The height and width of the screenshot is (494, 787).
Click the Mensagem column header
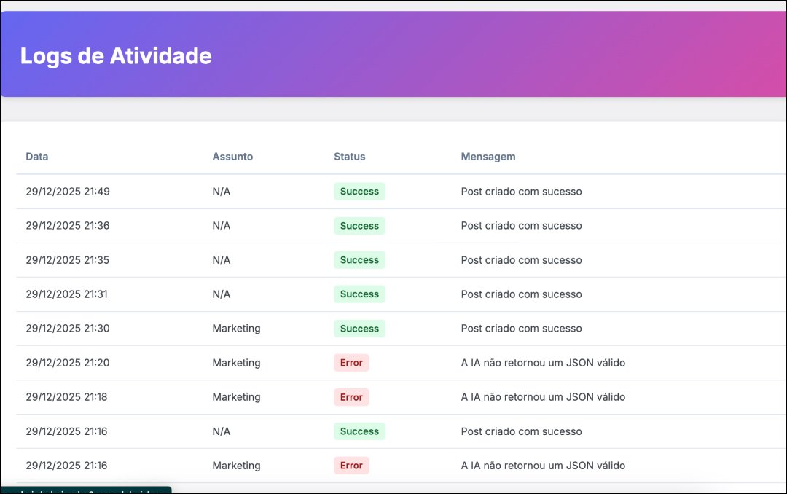pyautogui.click(x=488, y=157)
